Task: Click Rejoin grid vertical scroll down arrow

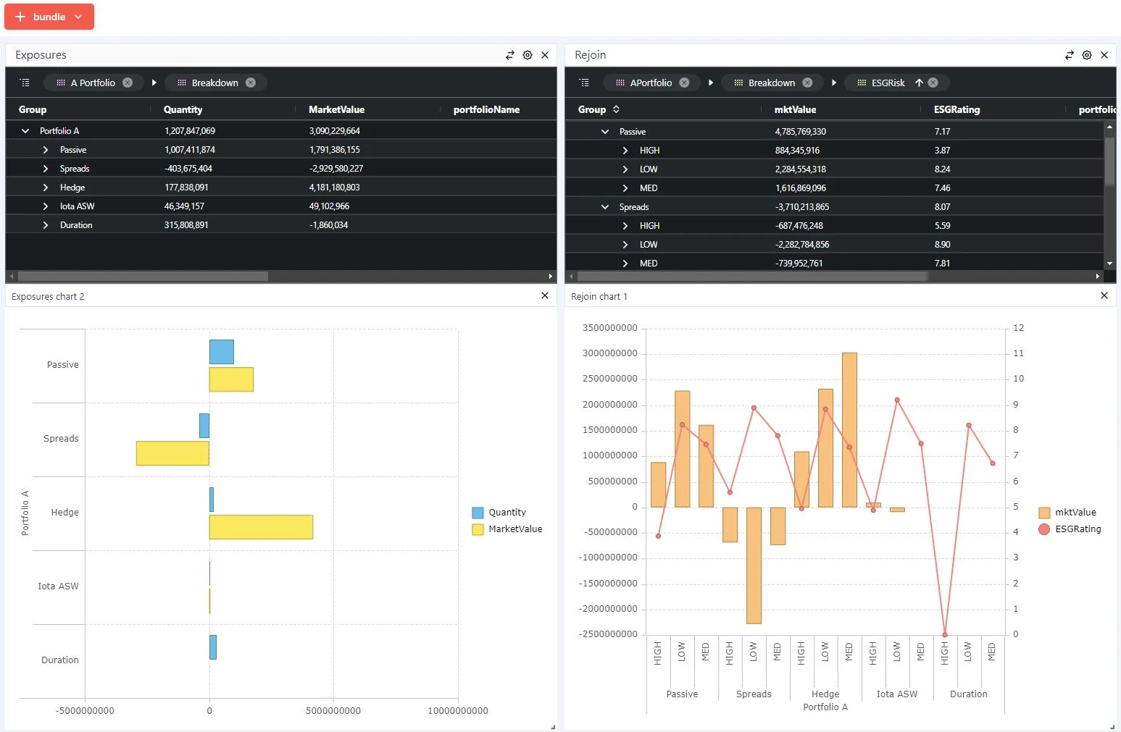Action: 1109,264
